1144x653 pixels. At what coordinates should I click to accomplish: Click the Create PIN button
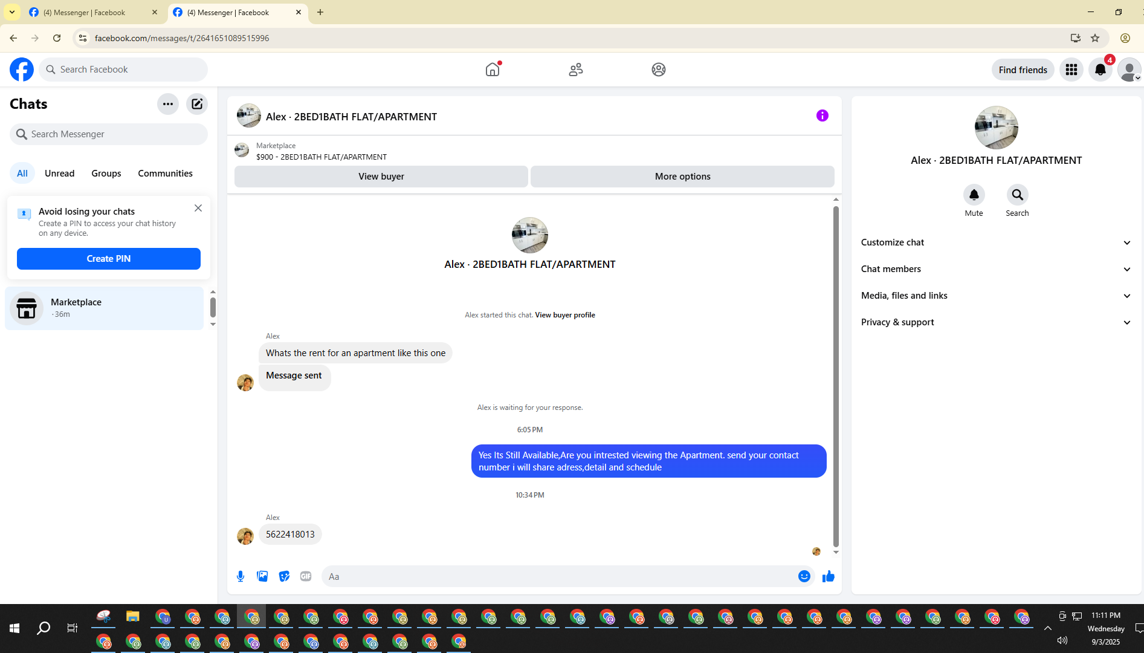[109, 259]
